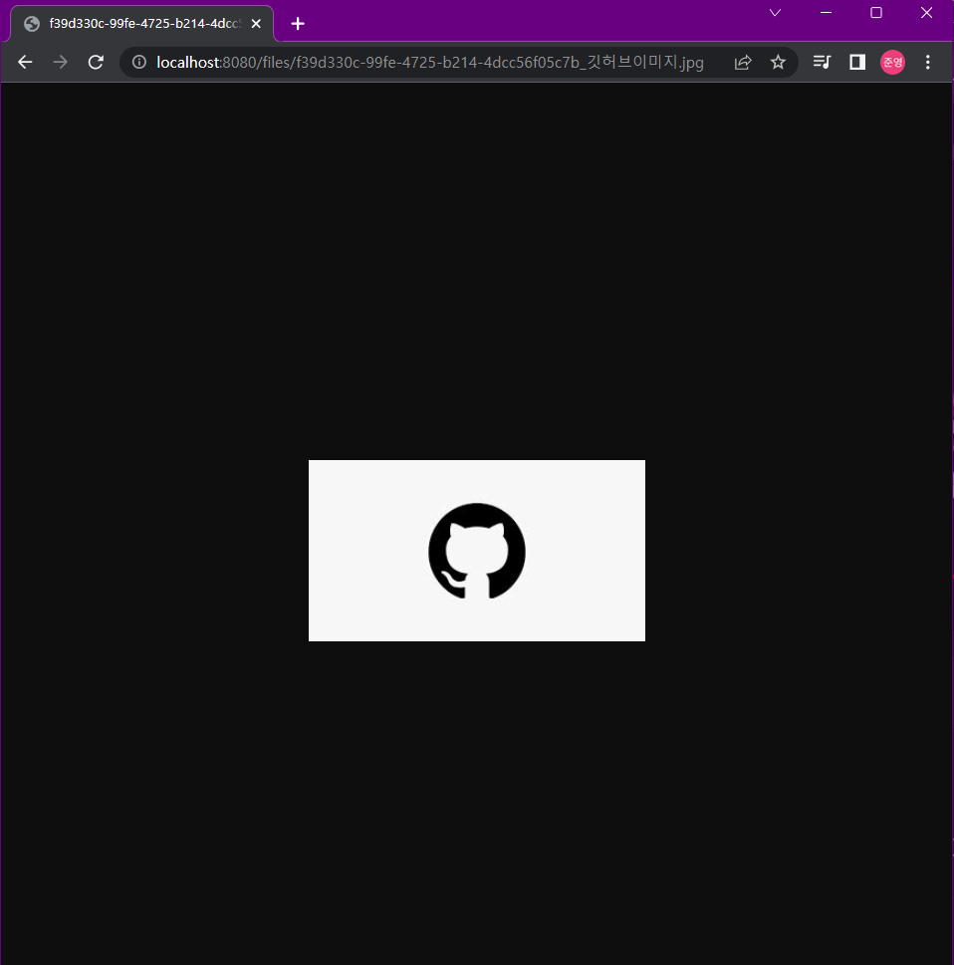
Task: Open a new tab
Action: (298, 24)
